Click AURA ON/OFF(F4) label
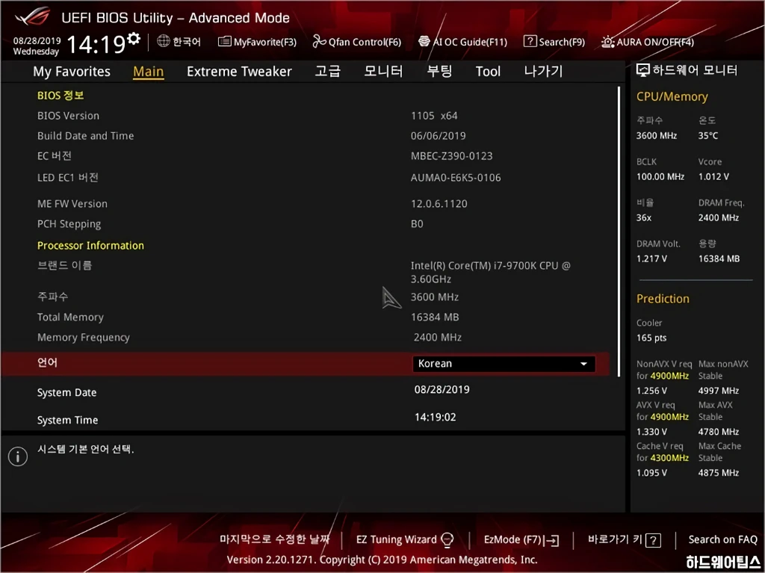Viewport: 765px width, 573px height. 654,42
